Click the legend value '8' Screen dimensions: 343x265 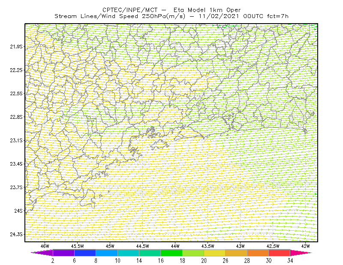click(96, 261)
